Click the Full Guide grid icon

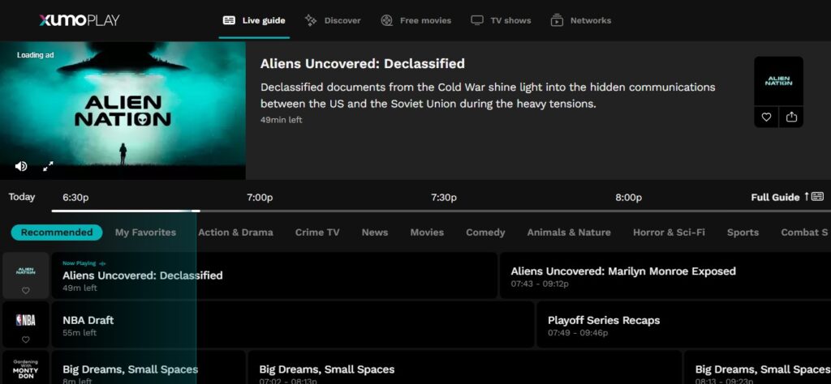tap(818, 196)
